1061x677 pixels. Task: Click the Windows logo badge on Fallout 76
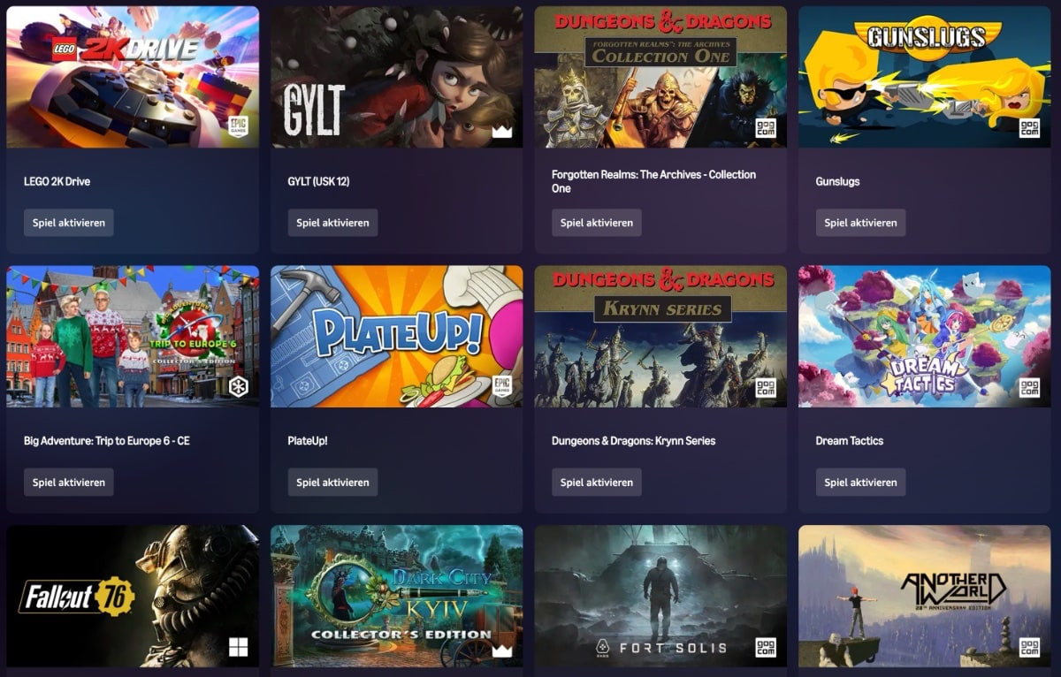click(238, 647)
